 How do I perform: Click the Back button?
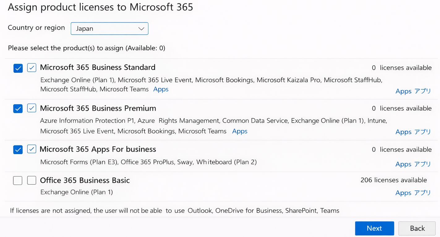417,228
